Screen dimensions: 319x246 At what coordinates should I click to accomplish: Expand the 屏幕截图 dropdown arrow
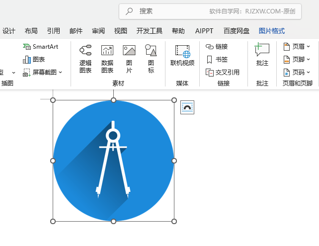click(x=61, y=72)
